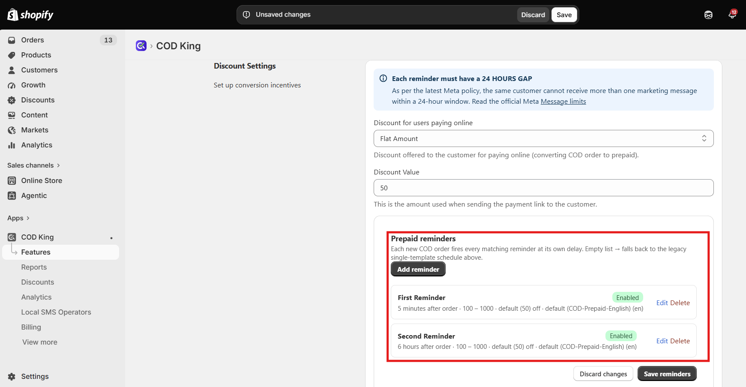Screen dimensions: 746x387
Task: Click View more under COD King
Action: (x=40, y=342)
